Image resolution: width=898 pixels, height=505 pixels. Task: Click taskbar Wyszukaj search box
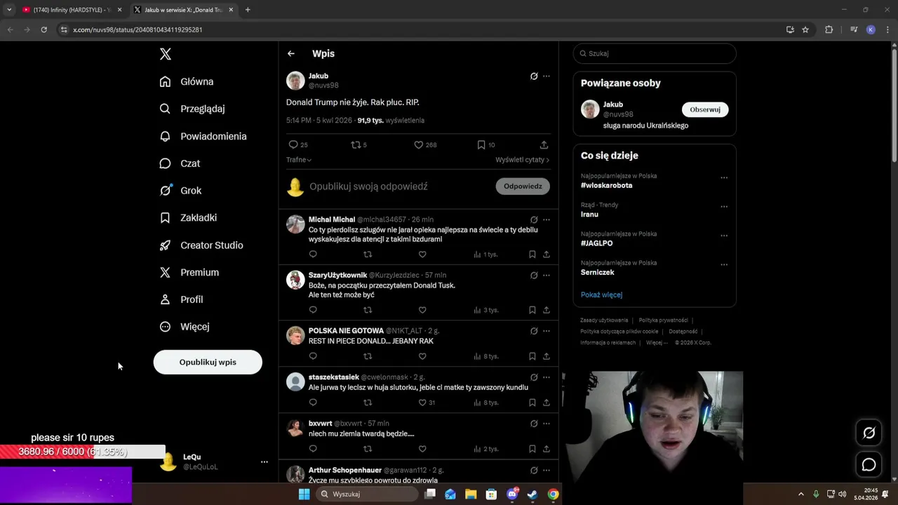[366, 494]
